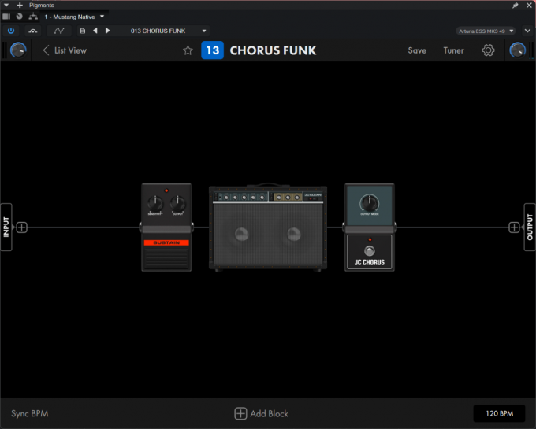Save the current preset
Image resolution: width=536 pixels, height=429 pixels.
tap(417, 50)
